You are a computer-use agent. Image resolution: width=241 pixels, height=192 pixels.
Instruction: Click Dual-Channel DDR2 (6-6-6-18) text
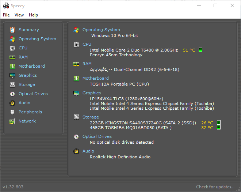pos(147,69)
